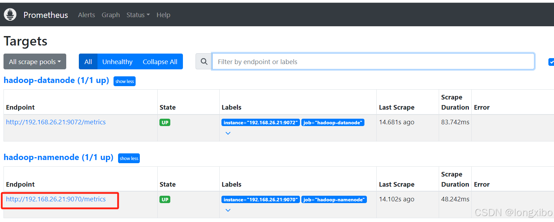The image size is (554, 222).
Task: Click the job="hadoop-namenode" label badge
Action: pos(334,200)
